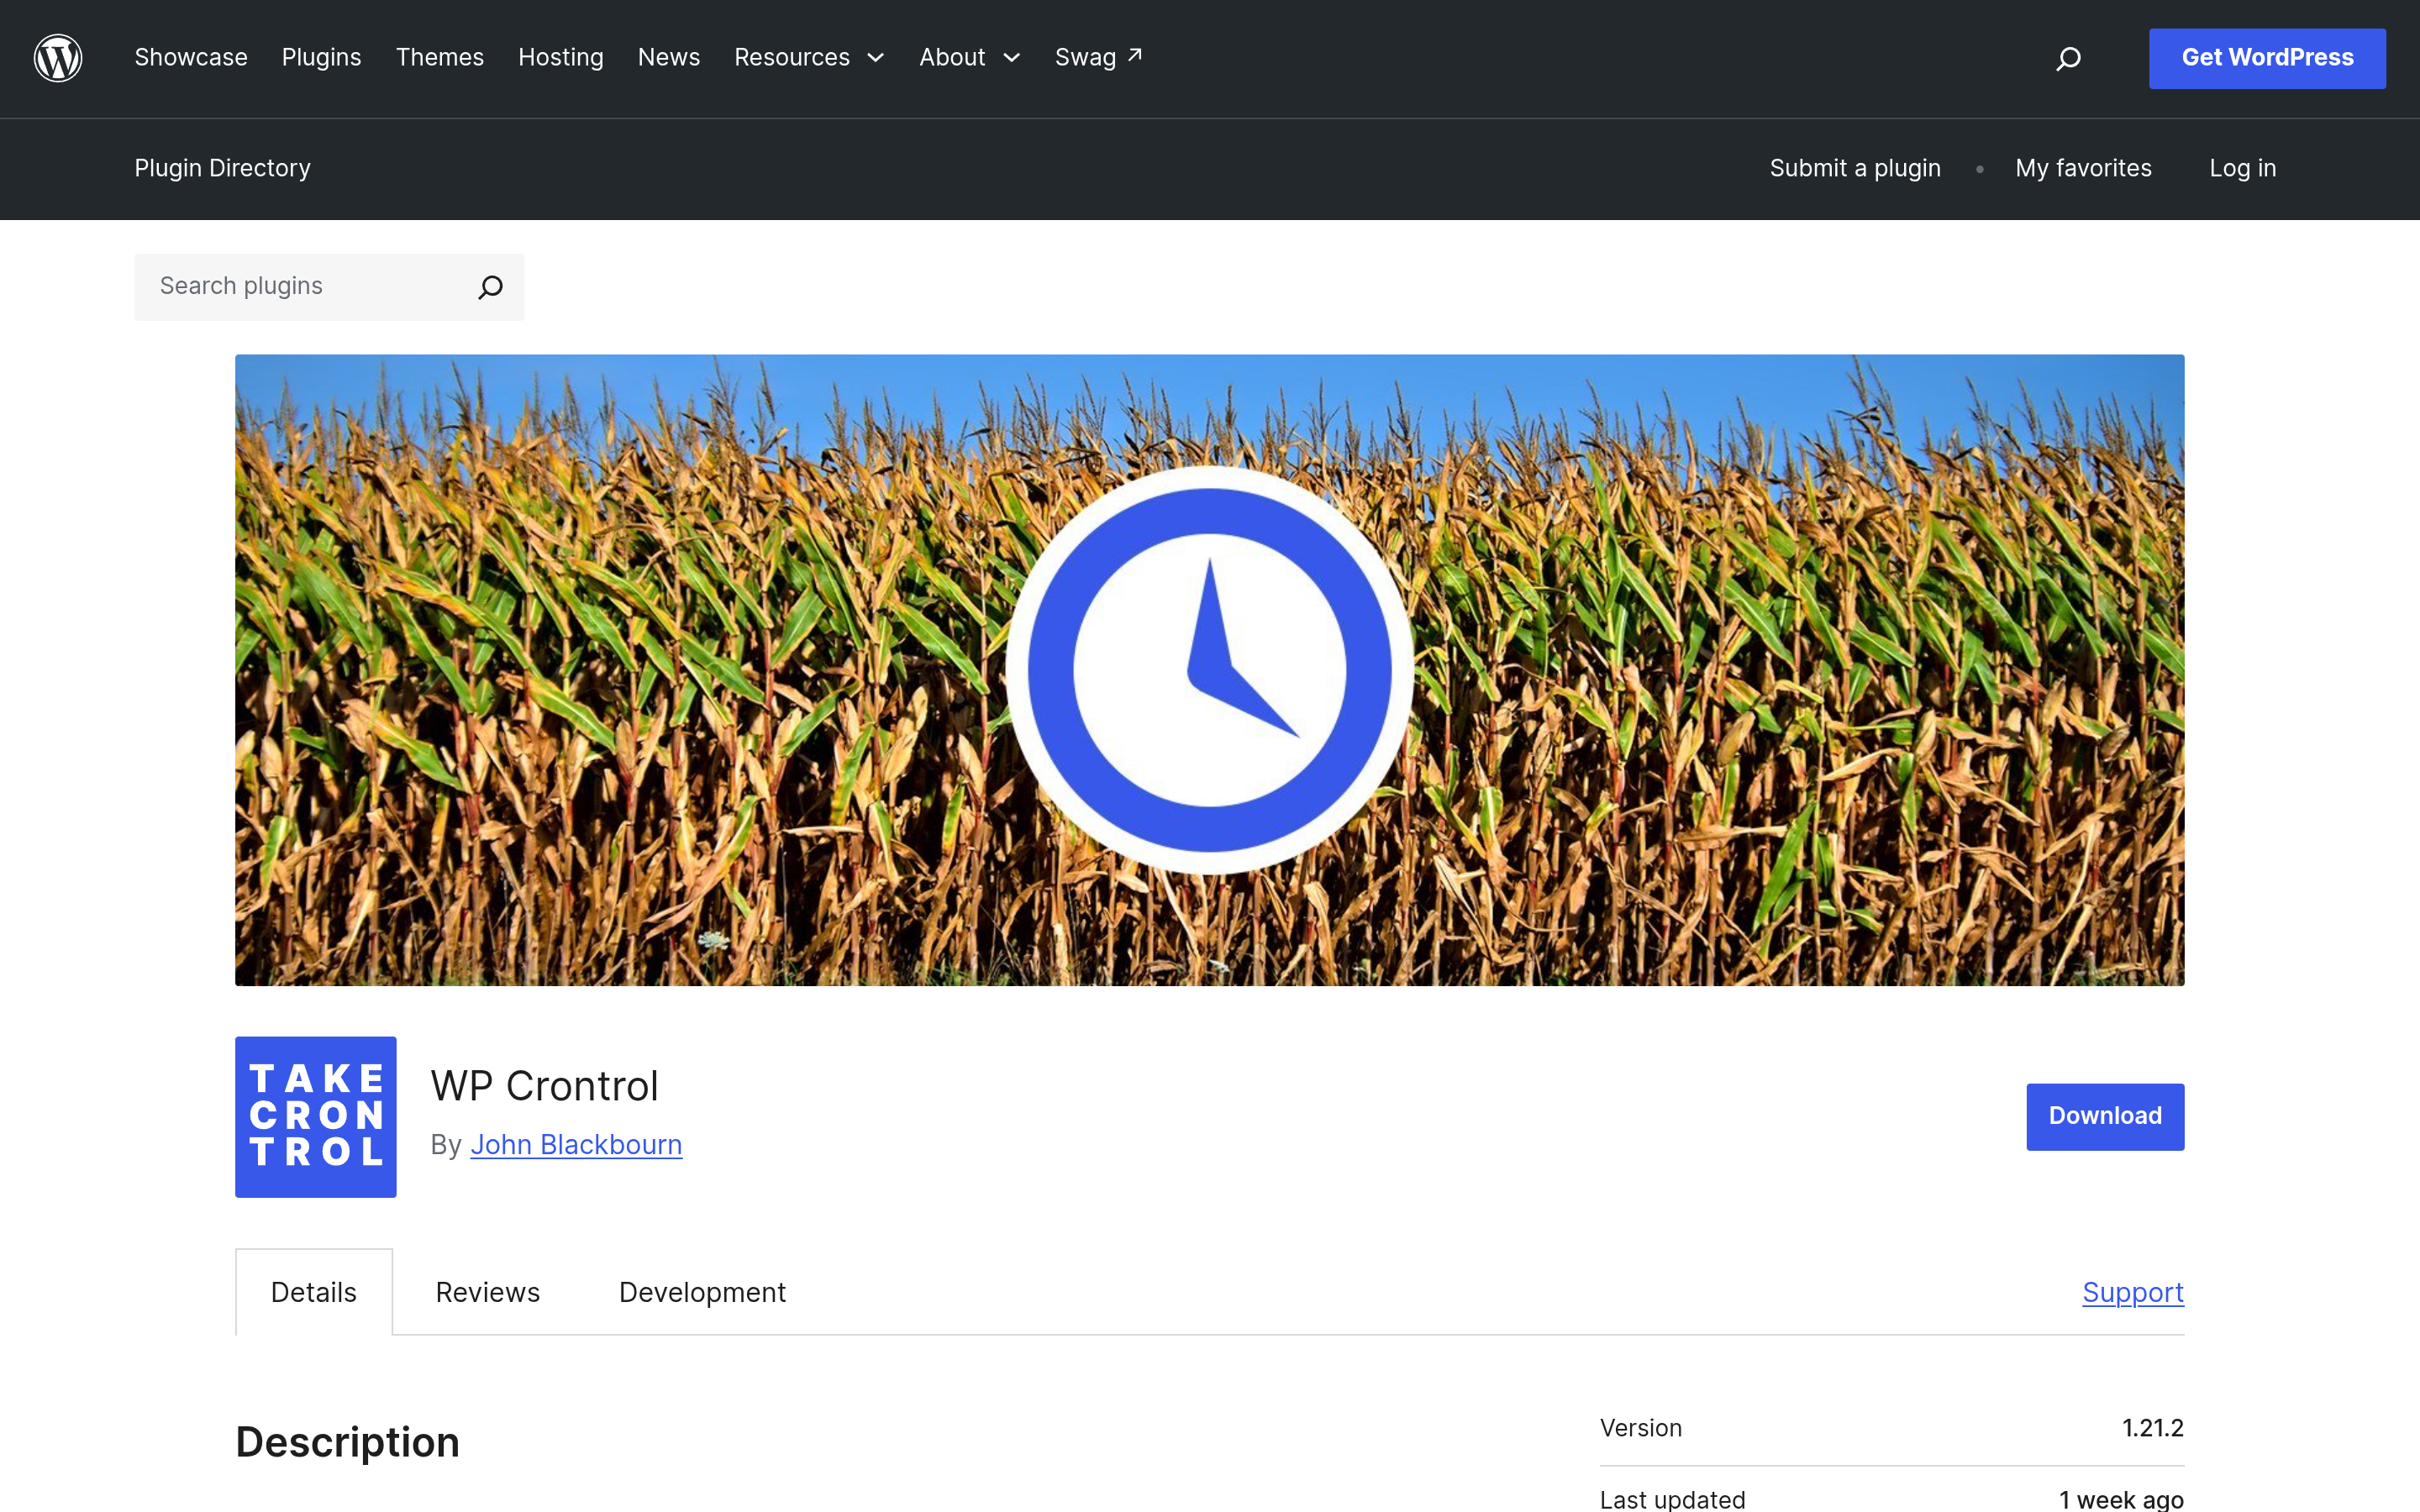2420x1512 pixels.
Task: Open John Blackbourn author link
Action: point(576,1145)
